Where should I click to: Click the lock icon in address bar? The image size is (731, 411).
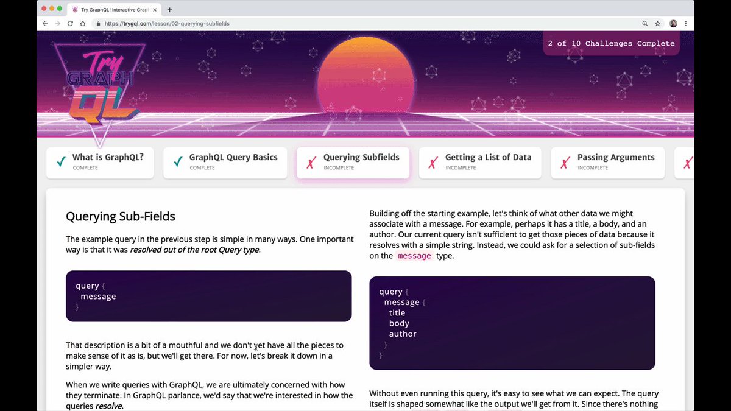tap(97, 24)
